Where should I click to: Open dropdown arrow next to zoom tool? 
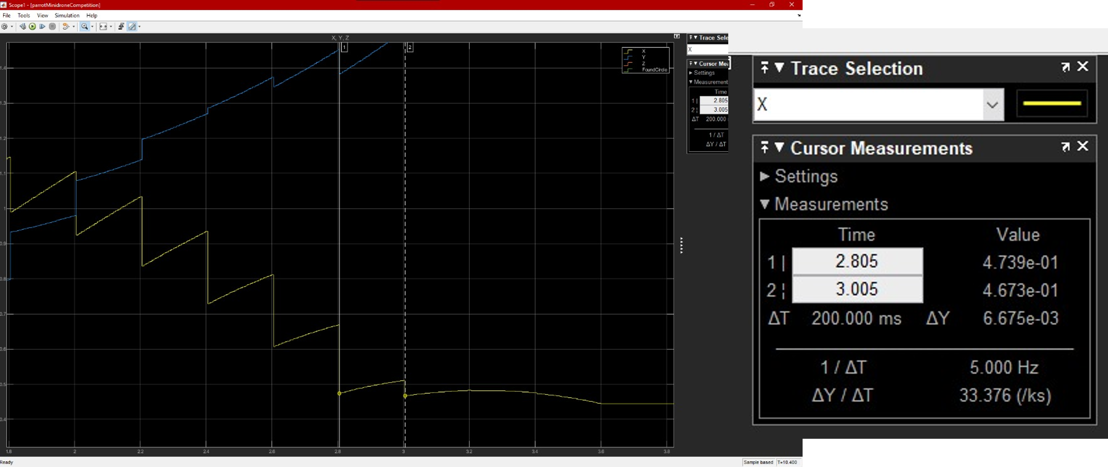coord(93,27)
